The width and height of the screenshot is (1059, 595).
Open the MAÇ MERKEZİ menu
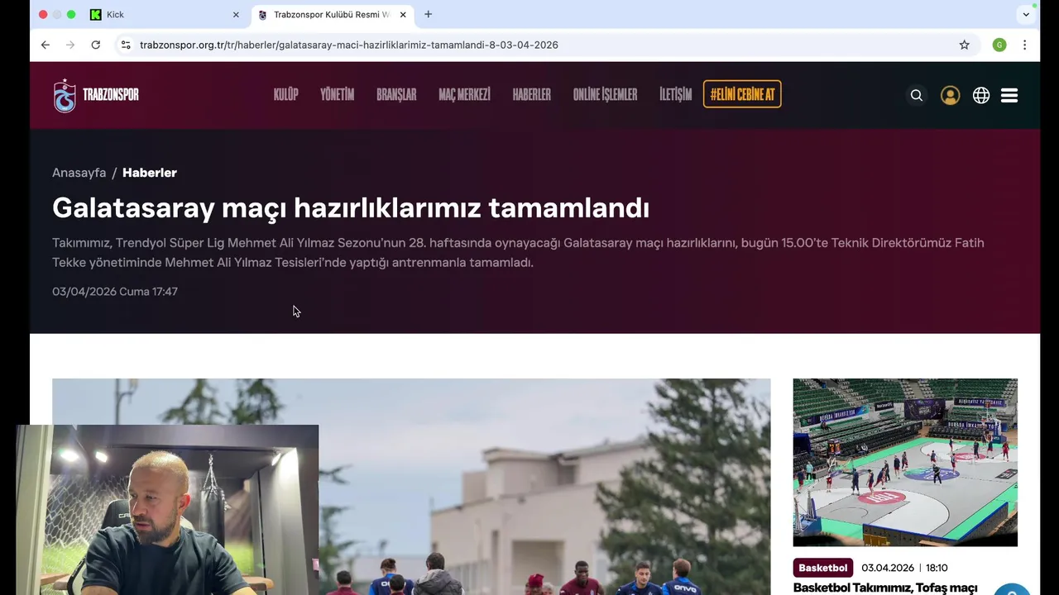464,95
